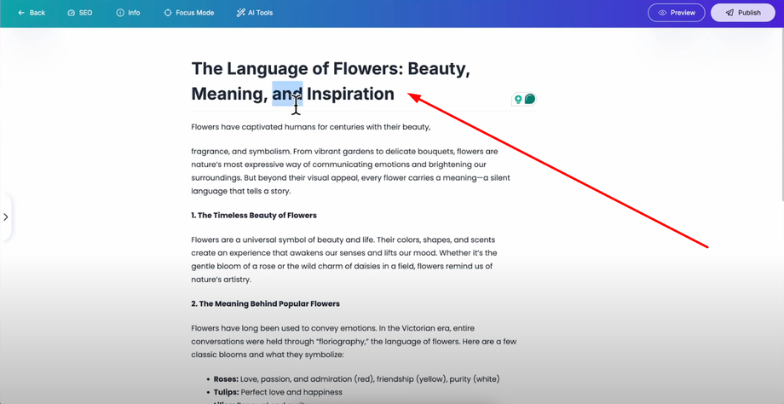Open the AI Tools wand icon
This screenshot has height=404, width=784.
[x=240, y=13]
